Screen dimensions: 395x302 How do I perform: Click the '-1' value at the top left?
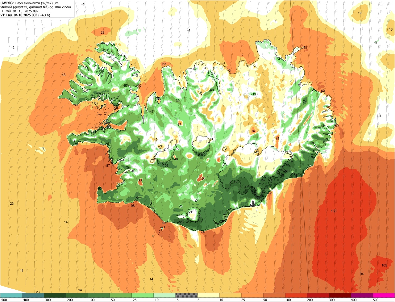[x=83, y=4]
